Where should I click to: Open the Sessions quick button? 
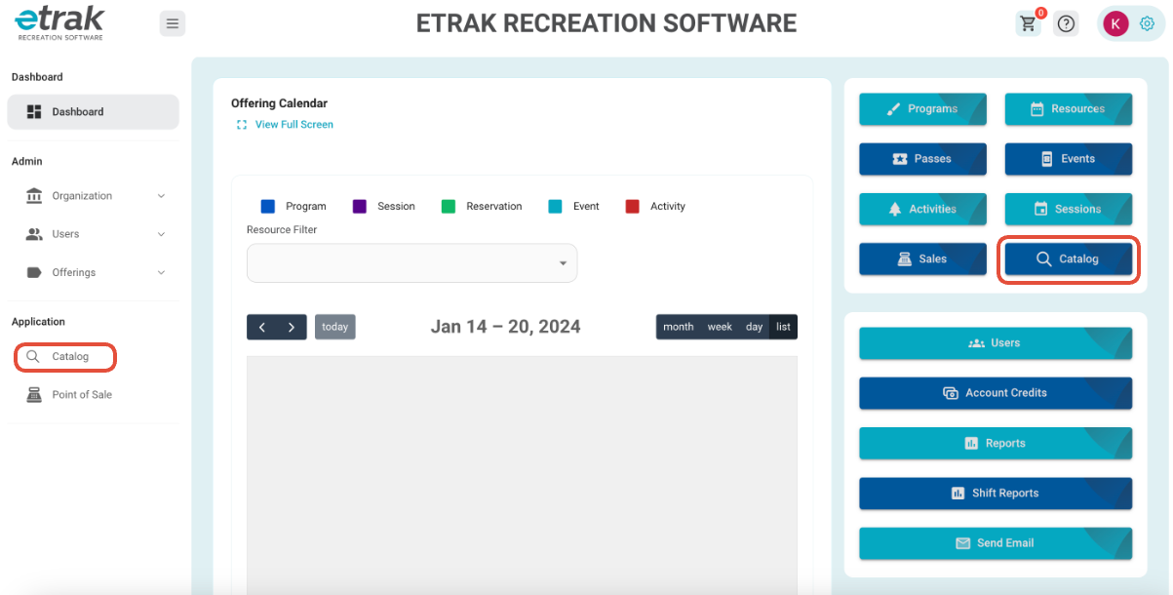(x=1069, y=209)
